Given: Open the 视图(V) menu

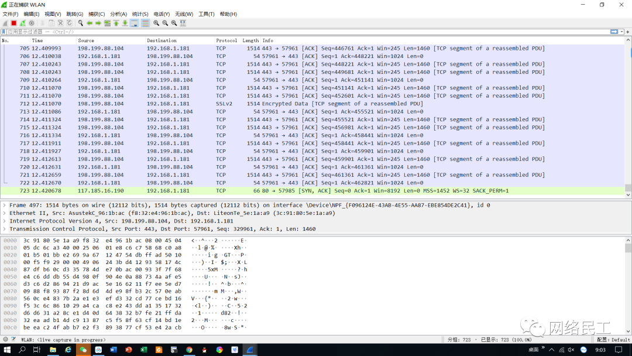Looking at the screenshot, I should click(x=53, y=14).
